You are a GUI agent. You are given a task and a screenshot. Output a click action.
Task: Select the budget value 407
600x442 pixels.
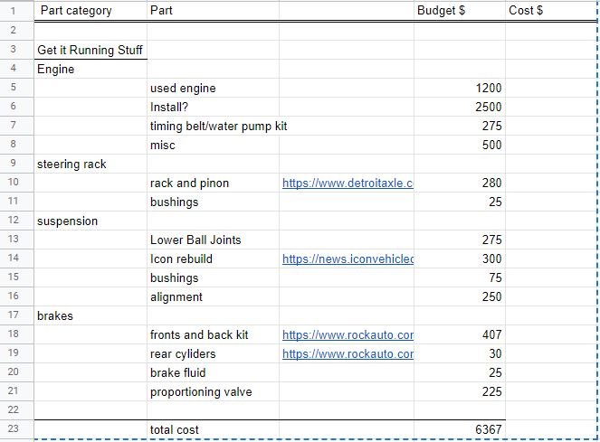coord(460,334)
